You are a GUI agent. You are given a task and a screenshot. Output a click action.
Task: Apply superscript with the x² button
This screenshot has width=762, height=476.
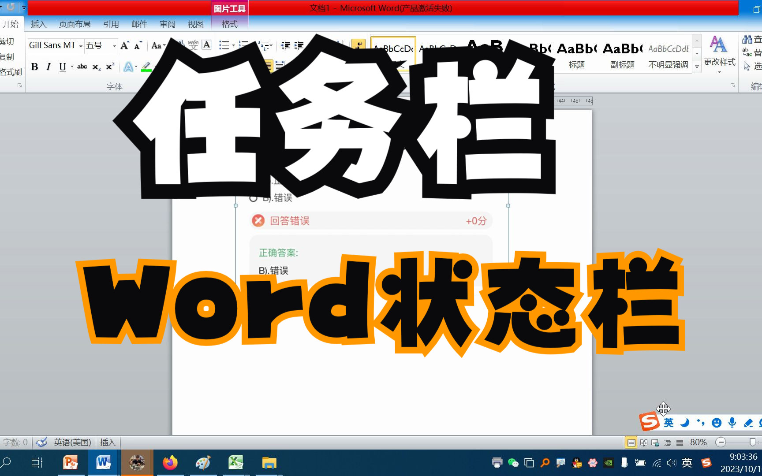click(x=110, y=67)
